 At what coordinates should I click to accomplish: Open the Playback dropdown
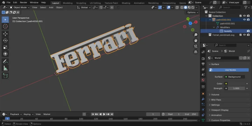tap(16, 114)
